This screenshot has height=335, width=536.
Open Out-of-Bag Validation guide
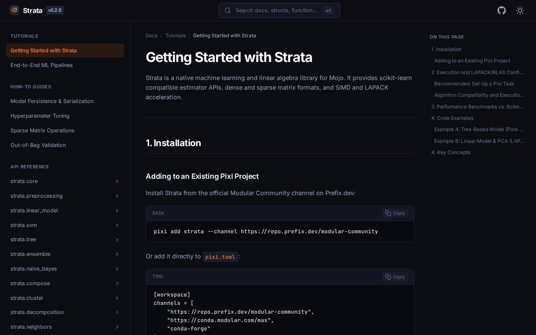click(65, 145)
